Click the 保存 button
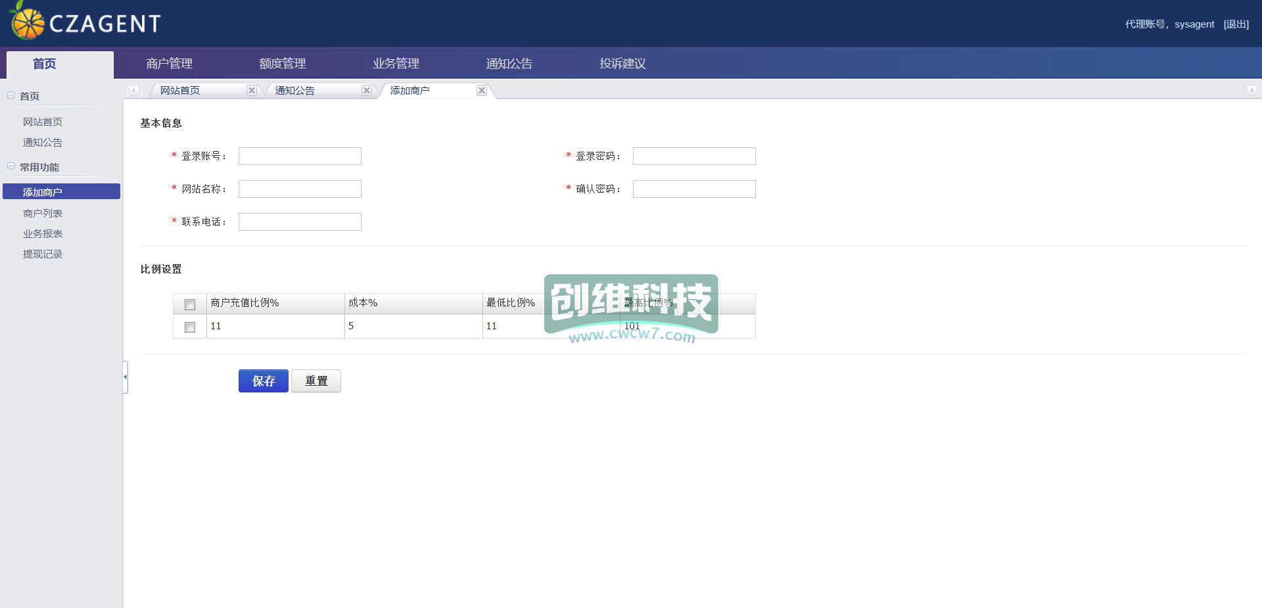 point(263,381)
